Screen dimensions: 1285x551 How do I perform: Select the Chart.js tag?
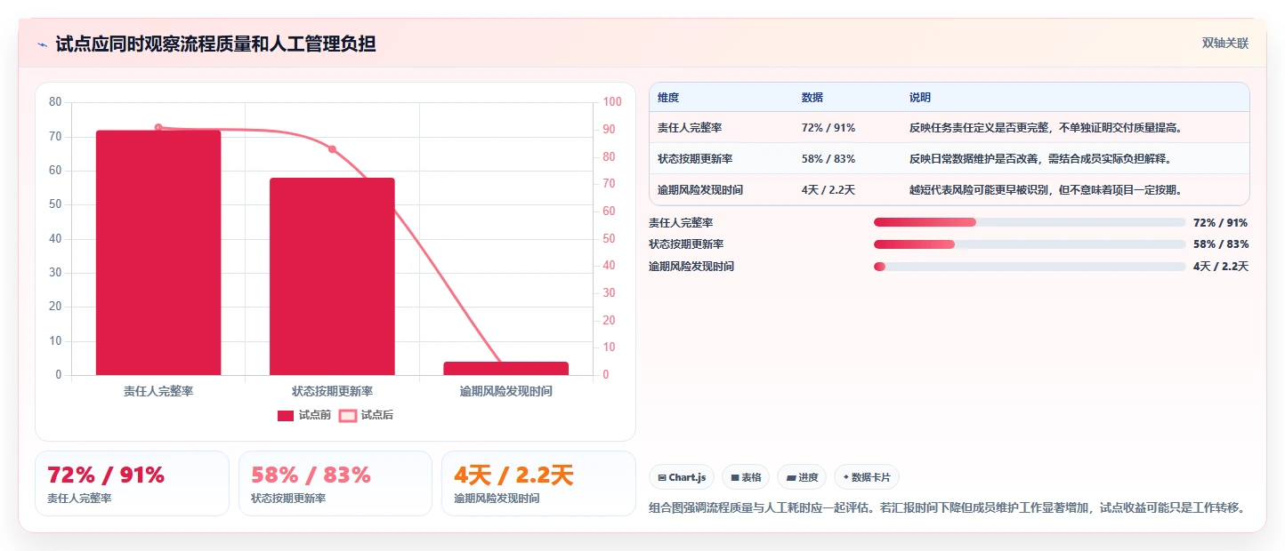[682, 477]
